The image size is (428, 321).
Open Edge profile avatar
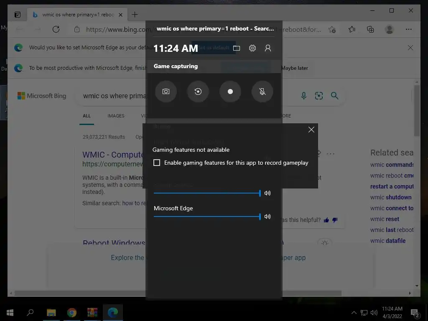[x=390, y=29]
